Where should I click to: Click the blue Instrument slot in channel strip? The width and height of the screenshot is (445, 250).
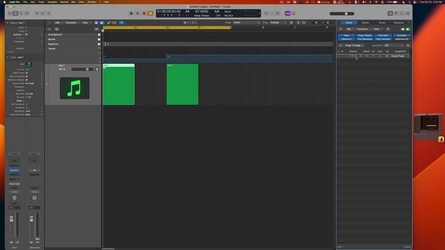click(x=14, y=170)
